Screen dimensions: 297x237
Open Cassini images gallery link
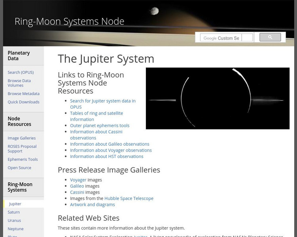click(x=77, y=192)
